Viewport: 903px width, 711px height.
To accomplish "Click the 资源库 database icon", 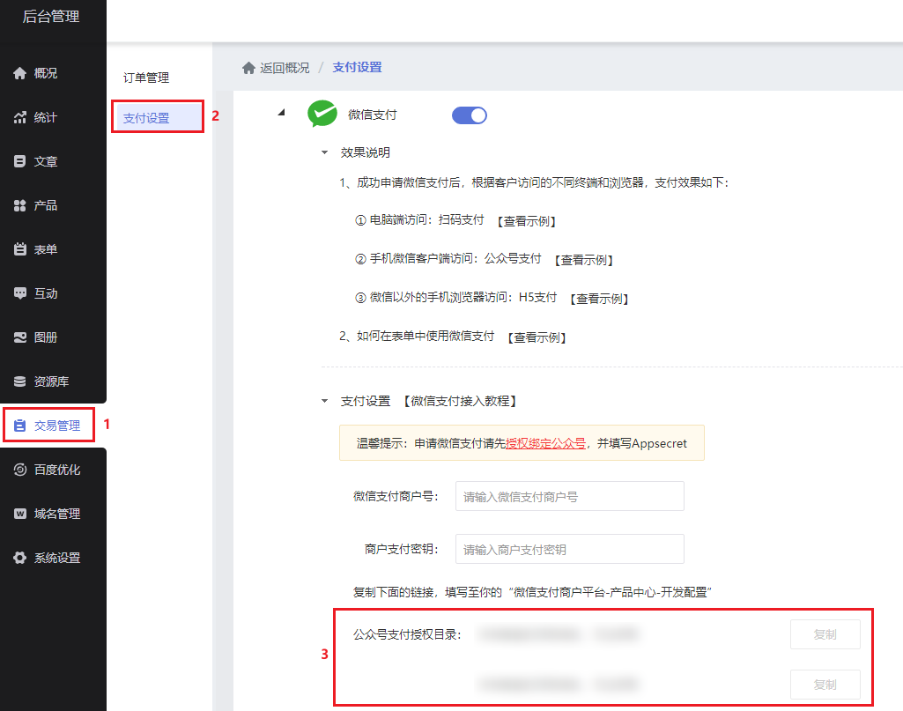I will 20,381.
